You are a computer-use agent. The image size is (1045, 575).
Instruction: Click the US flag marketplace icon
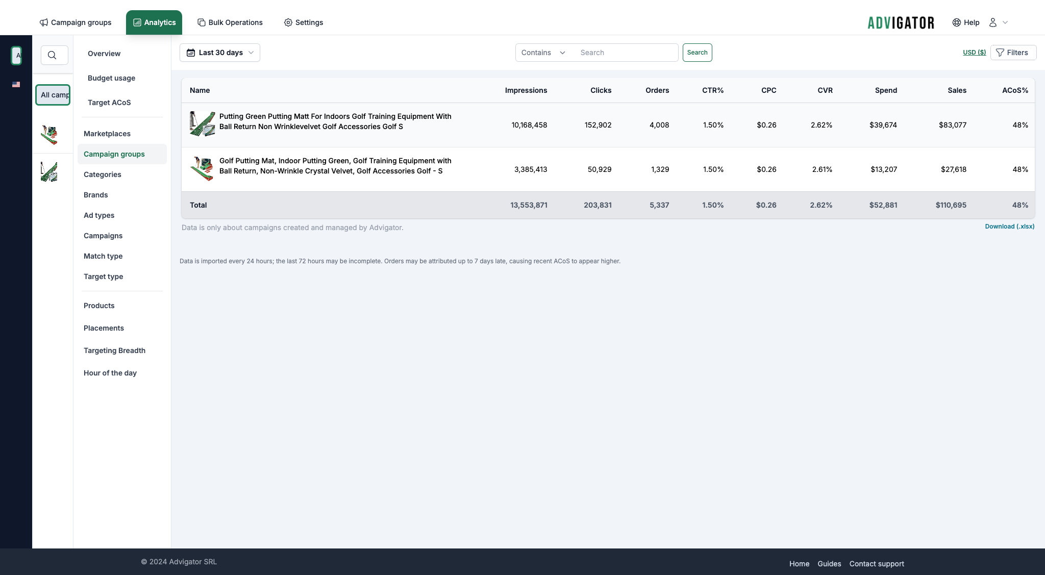(16, 85)
